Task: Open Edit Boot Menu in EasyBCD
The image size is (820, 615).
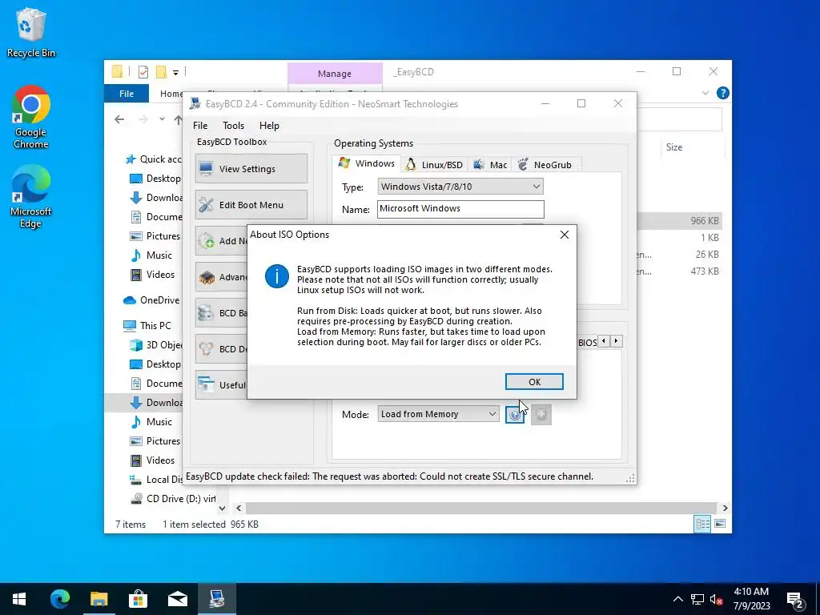Action: [x=251, y=204]
